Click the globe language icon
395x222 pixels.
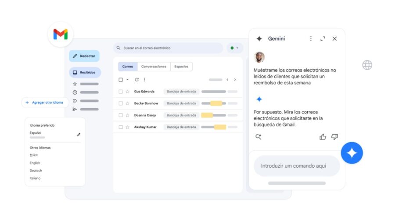[x=367, y=65]
